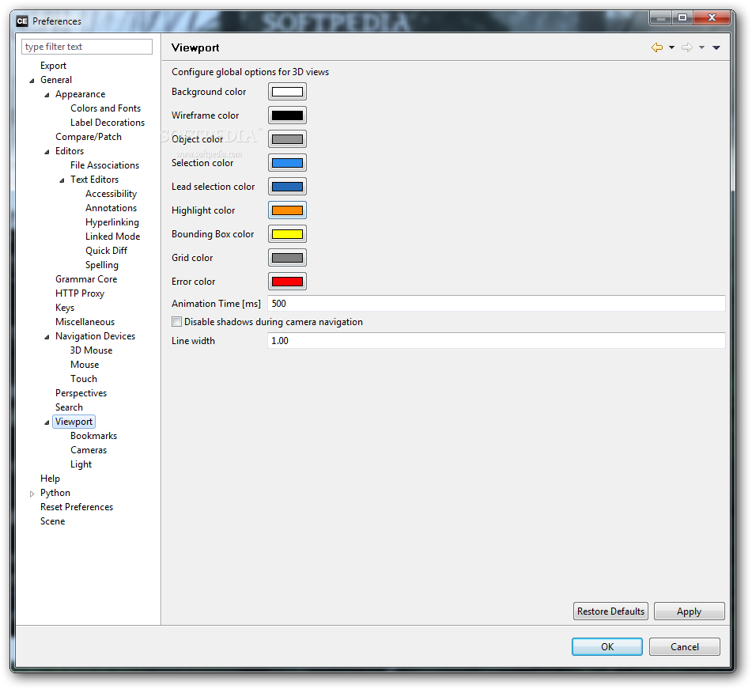Select Mouse under Navigation Devices

[x=85, y=365]
